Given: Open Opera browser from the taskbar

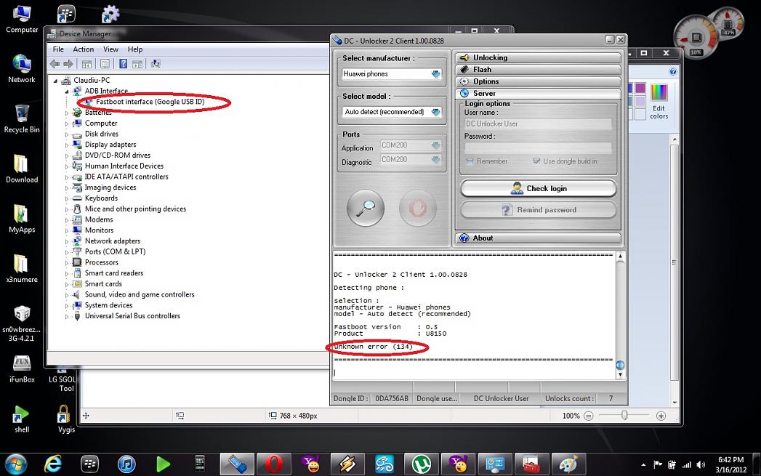Looking at the screenshot, I should coord(274,463).
